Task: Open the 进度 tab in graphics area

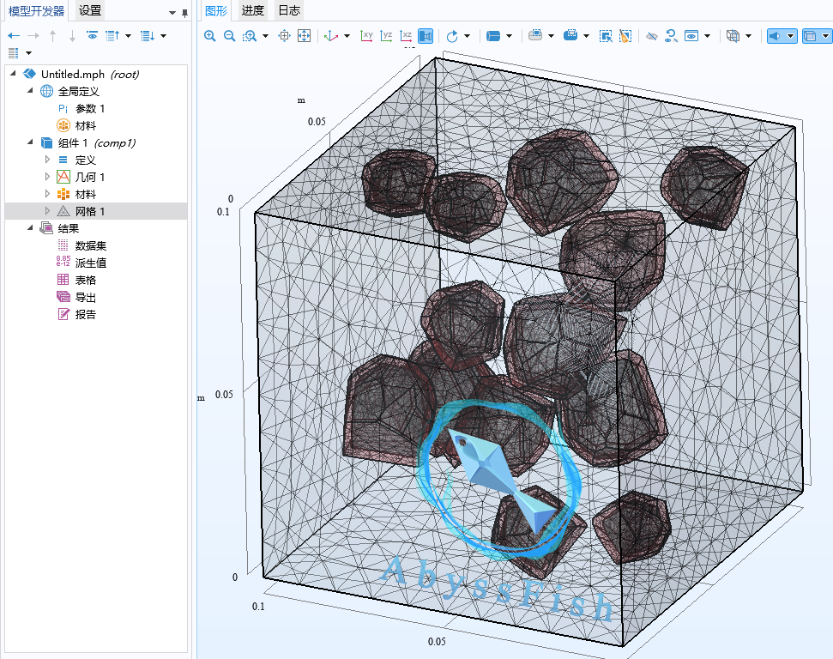Action: (252, 11)
